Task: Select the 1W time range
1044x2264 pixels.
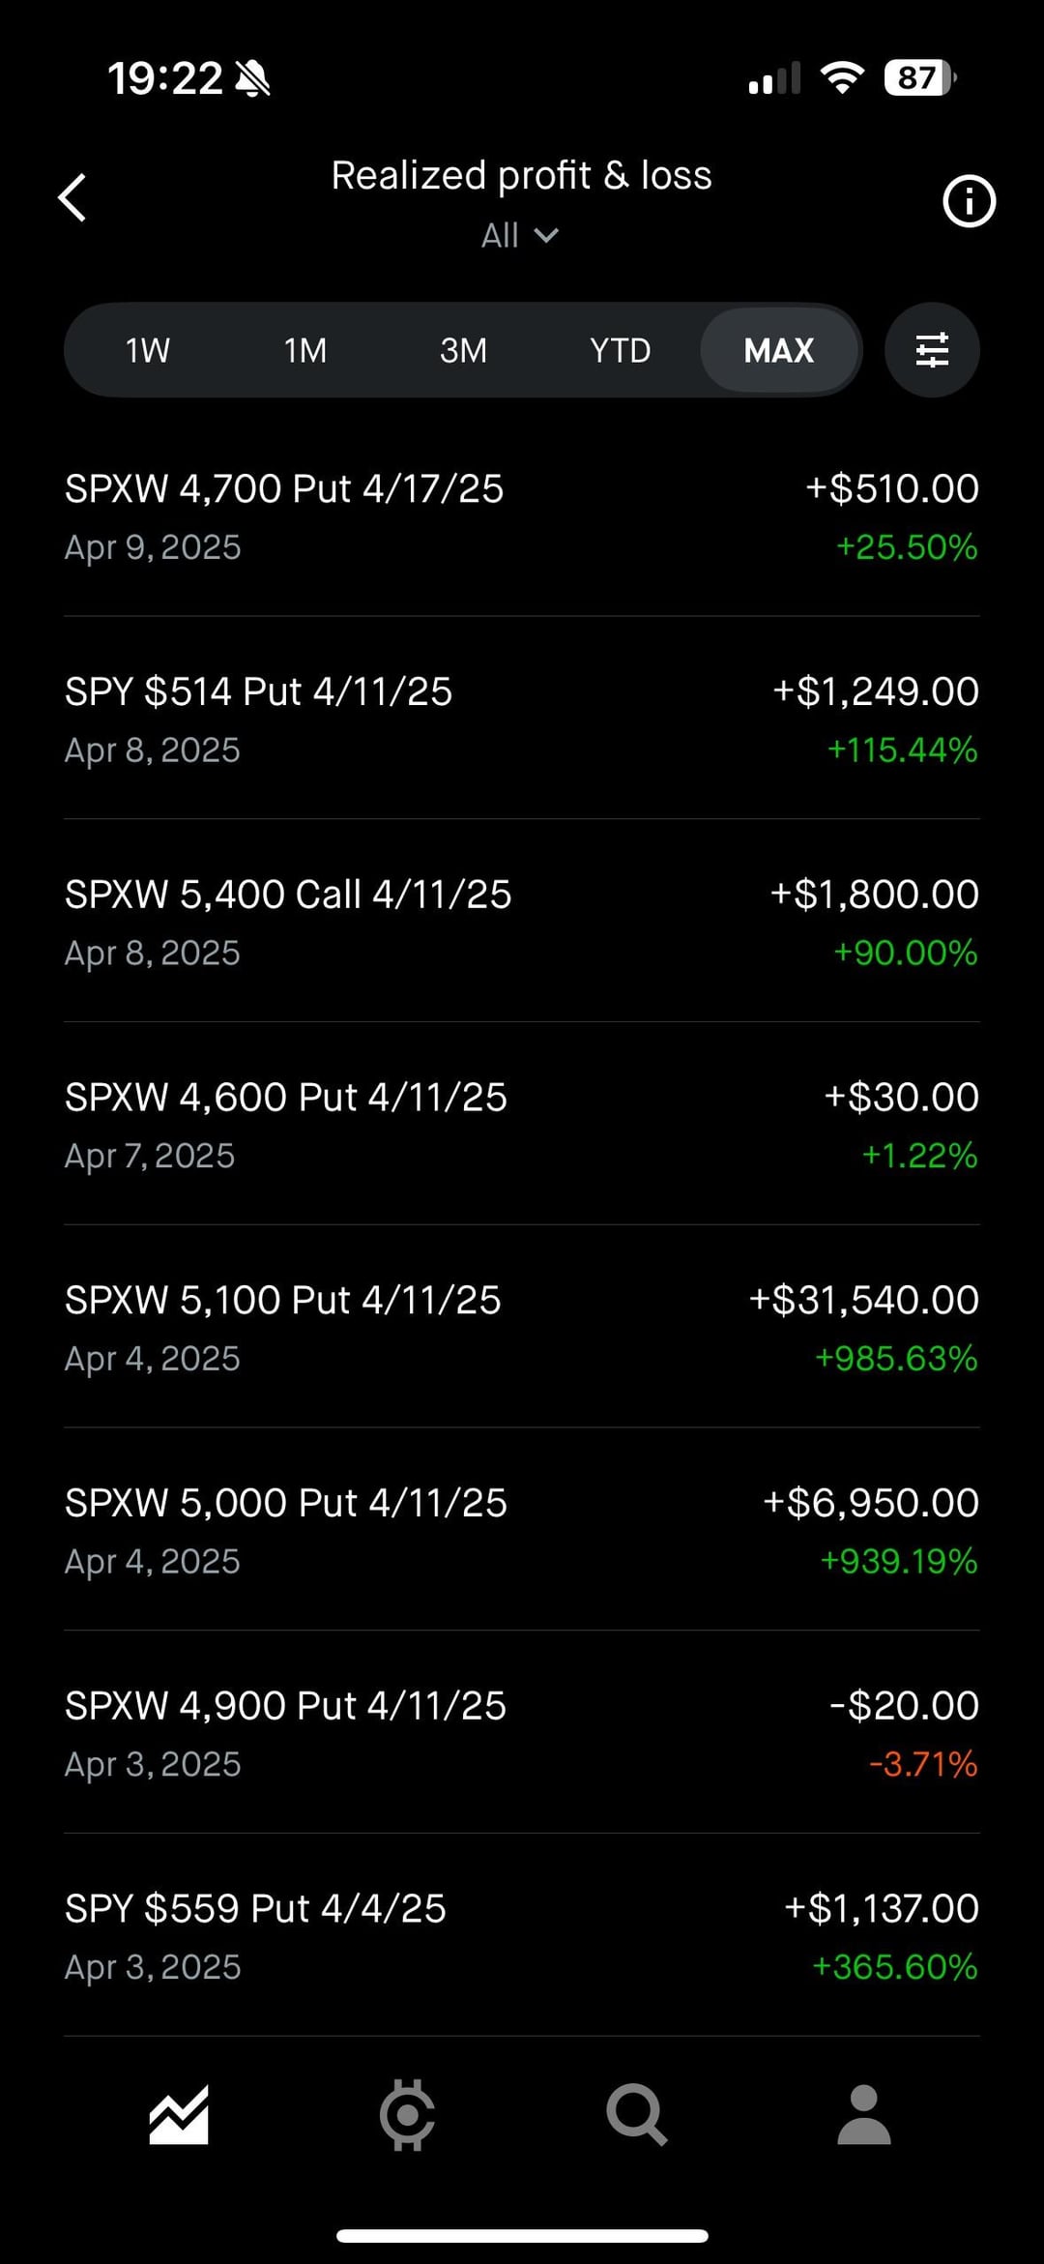Action: pos(148,350)
